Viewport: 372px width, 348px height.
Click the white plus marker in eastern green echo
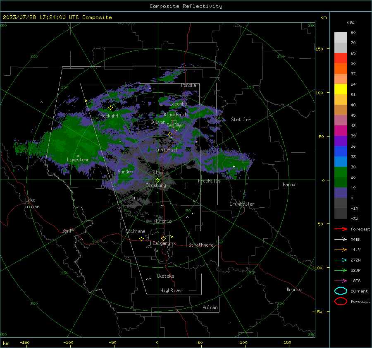tap(234, 166)
